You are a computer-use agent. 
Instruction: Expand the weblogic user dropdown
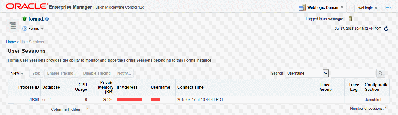368,8
